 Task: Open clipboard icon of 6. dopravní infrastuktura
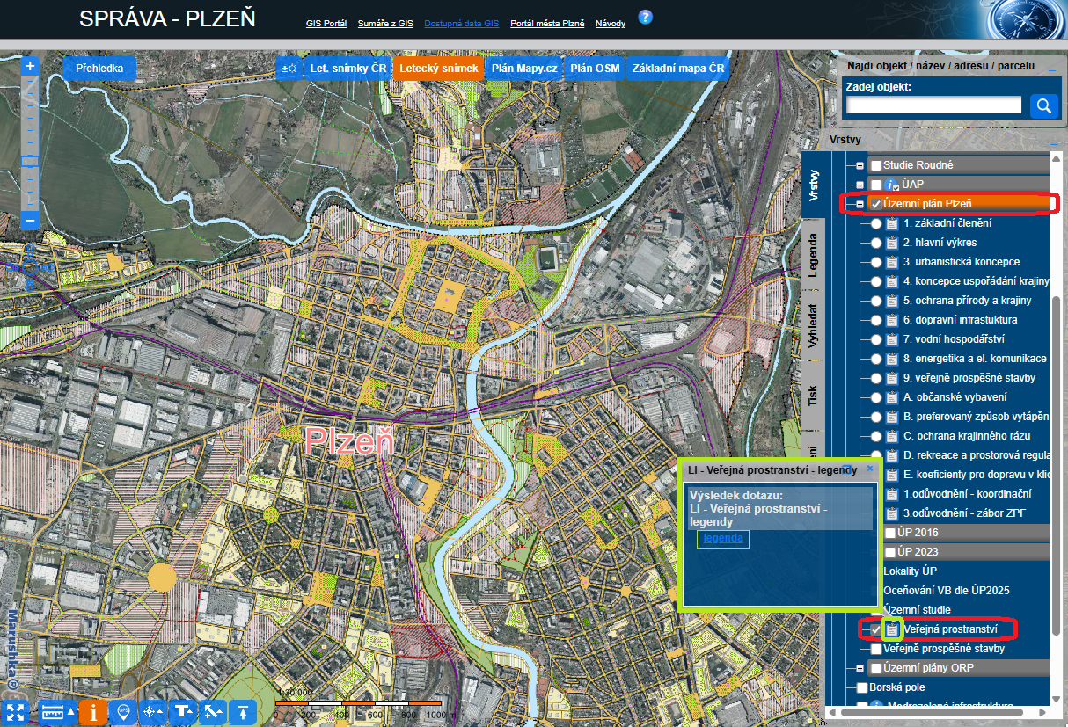tap(891, 320)
